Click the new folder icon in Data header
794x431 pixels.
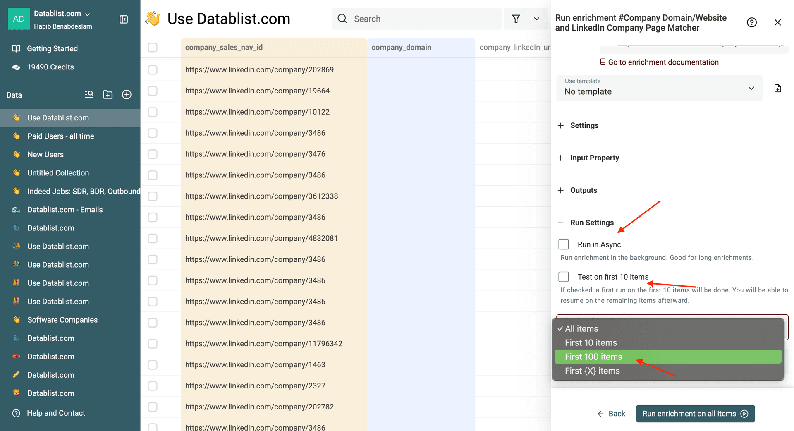pyautogui.click(x=108, y=95)
